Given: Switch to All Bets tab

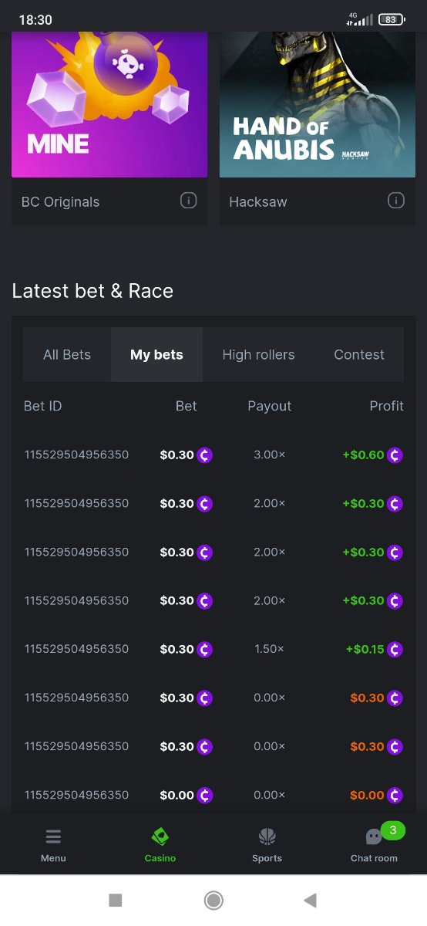Looking at the screenshot, I should pos(67,355).
